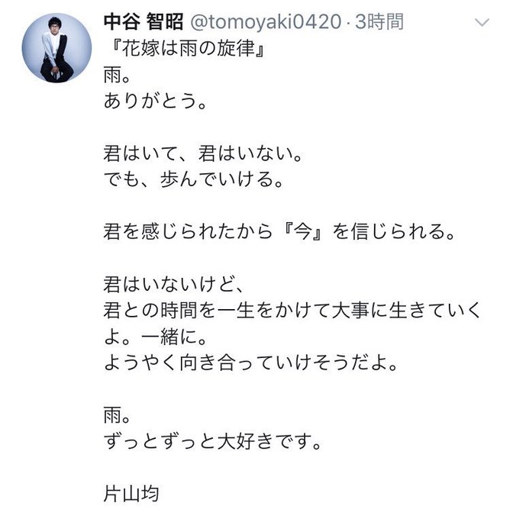Click the line ずっとずっと大好きです。
The image size is (510, 519).
(212, 441)
